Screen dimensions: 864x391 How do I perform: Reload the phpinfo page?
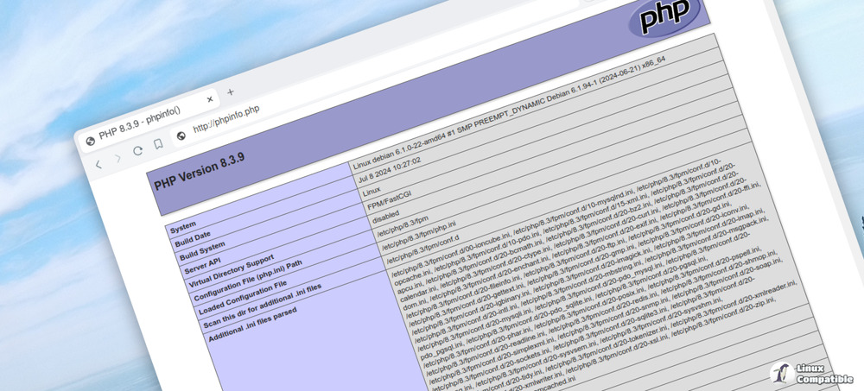pos(138,151)
